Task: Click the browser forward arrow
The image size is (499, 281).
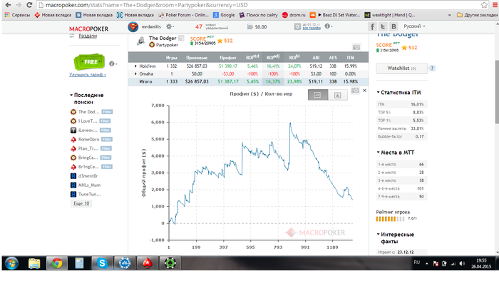Action: click(19, 5)
